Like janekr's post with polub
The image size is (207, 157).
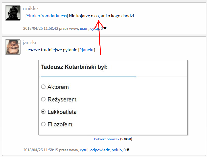pos(116,150)
